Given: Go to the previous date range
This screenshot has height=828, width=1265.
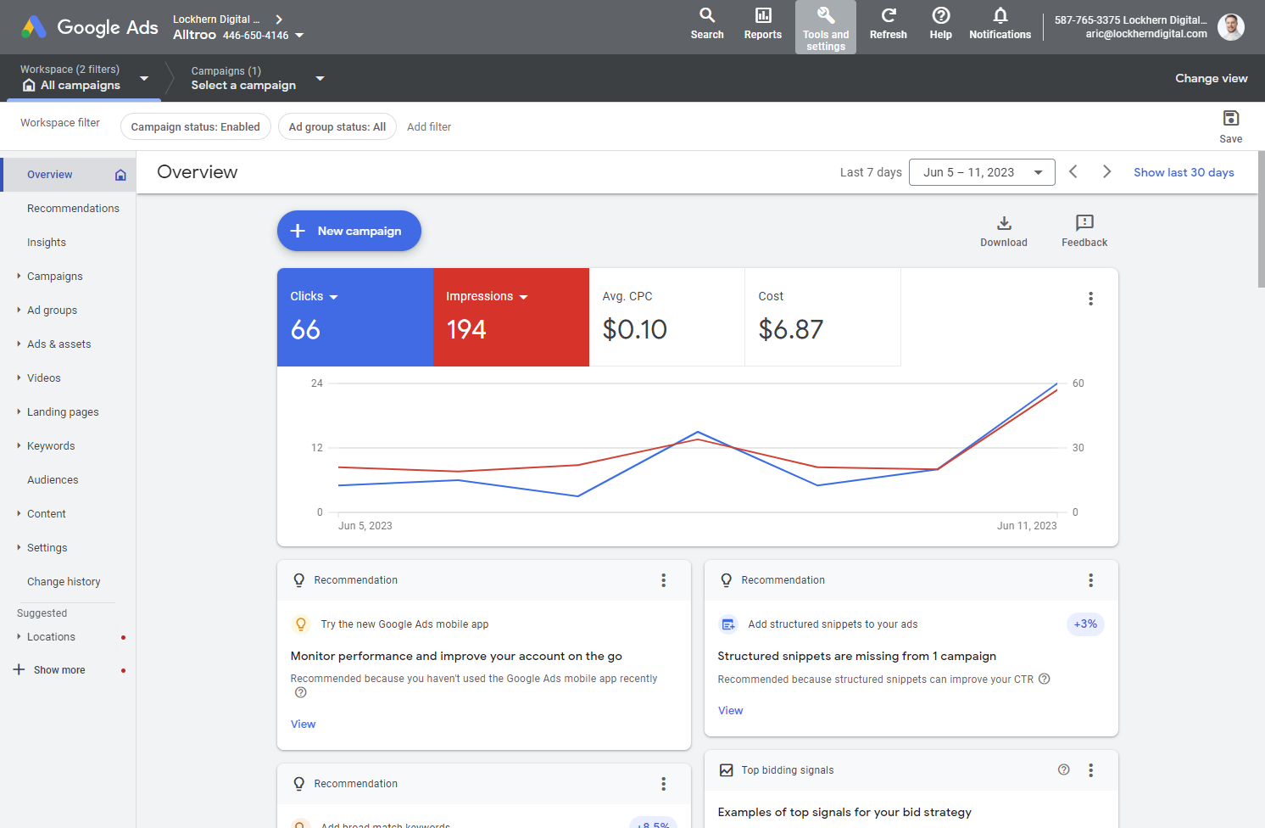Looking at the screenshot, I should click(1073, 172).
